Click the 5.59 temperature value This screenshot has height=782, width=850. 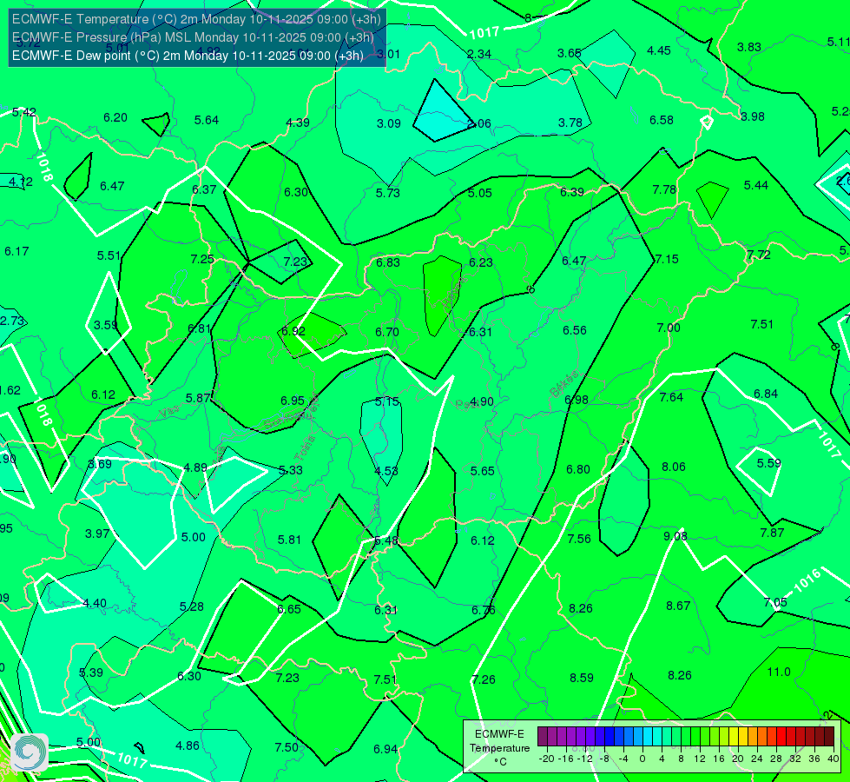click(769, 463)
